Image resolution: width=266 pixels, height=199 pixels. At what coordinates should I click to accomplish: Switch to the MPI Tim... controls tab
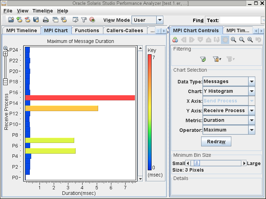click(238, 30)
